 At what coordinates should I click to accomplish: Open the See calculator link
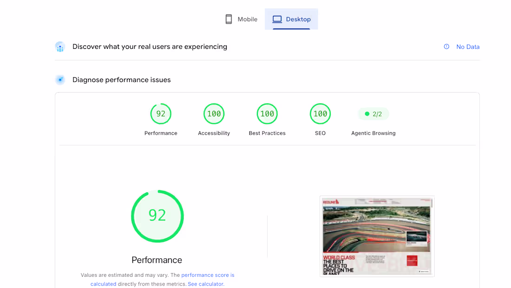[206, 284]
